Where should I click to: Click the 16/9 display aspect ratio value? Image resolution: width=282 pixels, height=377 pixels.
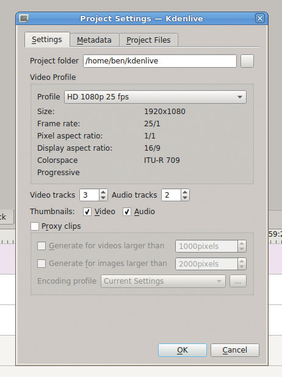pyautogui.click(x=152, y=148)
